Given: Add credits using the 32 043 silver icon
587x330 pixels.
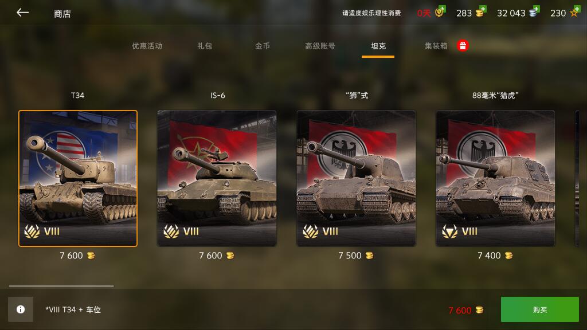Looking at the screenshot, I should pos(534,11).
